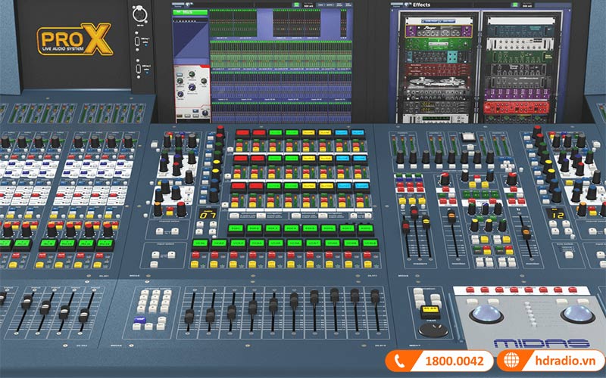The image size is (606, 378).
Task: Click the last cyan LCD button in the top row
Action: coord(358,133)
